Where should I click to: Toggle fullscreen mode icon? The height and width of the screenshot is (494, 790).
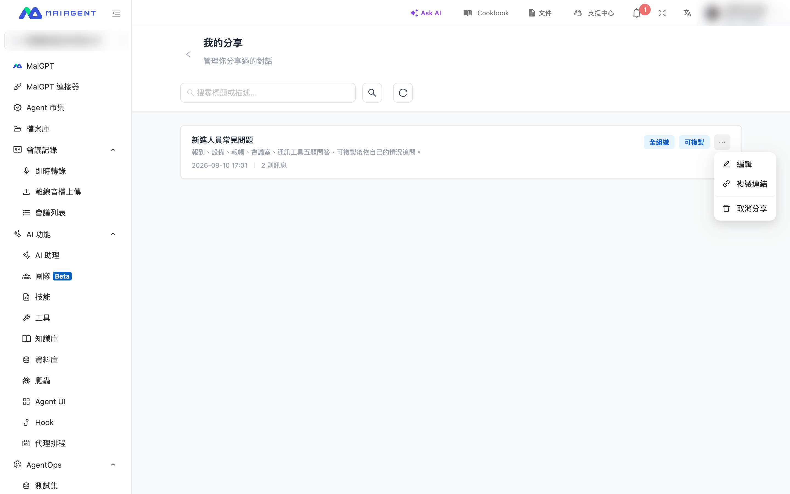662,13
